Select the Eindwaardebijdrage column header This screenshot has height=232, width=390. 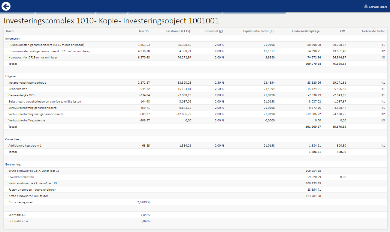click(x=306, y=31)
